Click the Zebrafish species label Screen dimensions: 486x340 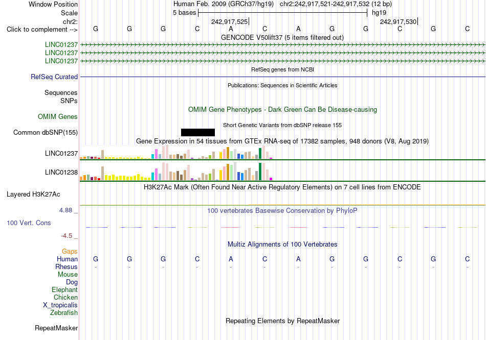(64, 313)
